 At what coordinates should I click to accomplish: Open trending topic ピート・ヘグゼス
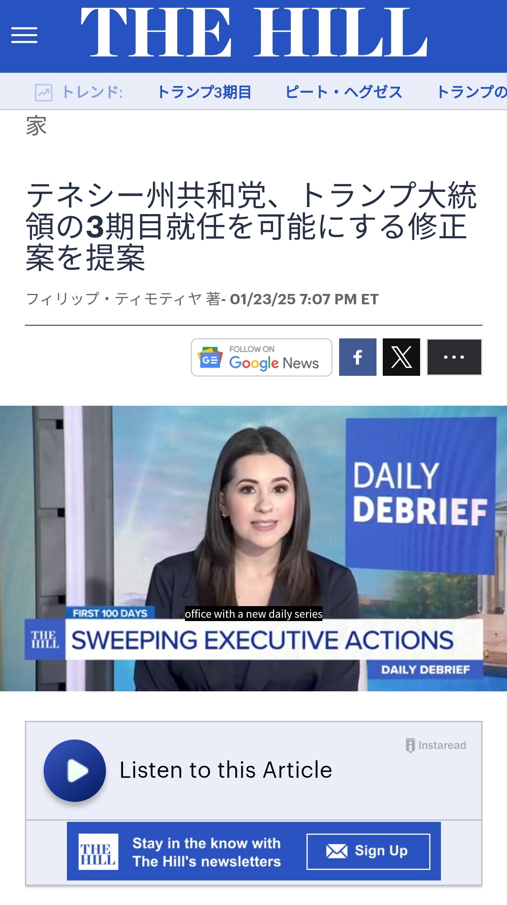(x=344, y=92)
